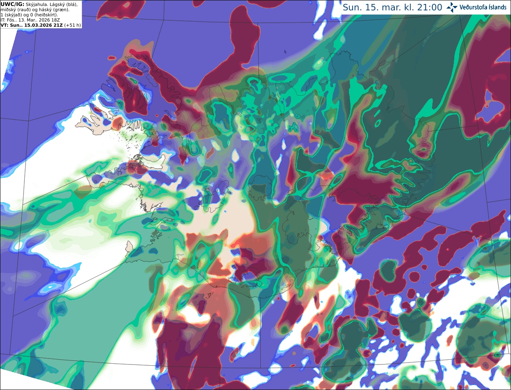Click the "(+51 h)" forecast offset text

(x=73, y=25)
